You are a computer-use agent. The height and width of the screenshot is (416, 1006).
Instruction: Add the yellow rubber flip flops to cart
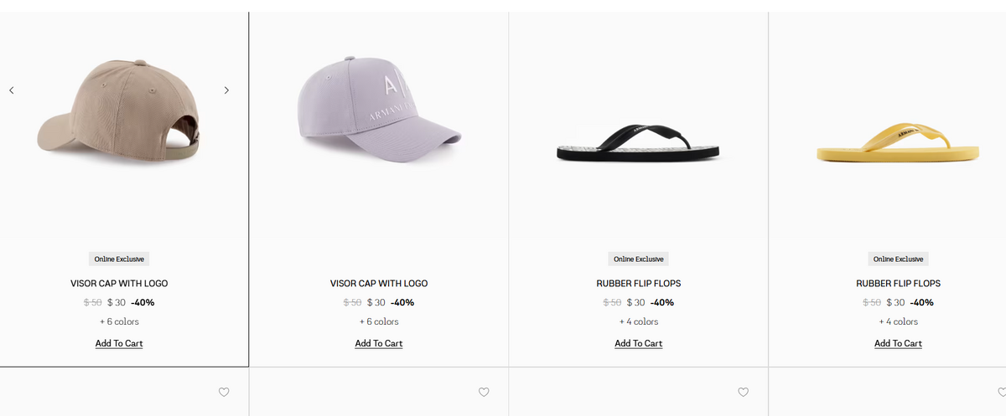point(898,343)
